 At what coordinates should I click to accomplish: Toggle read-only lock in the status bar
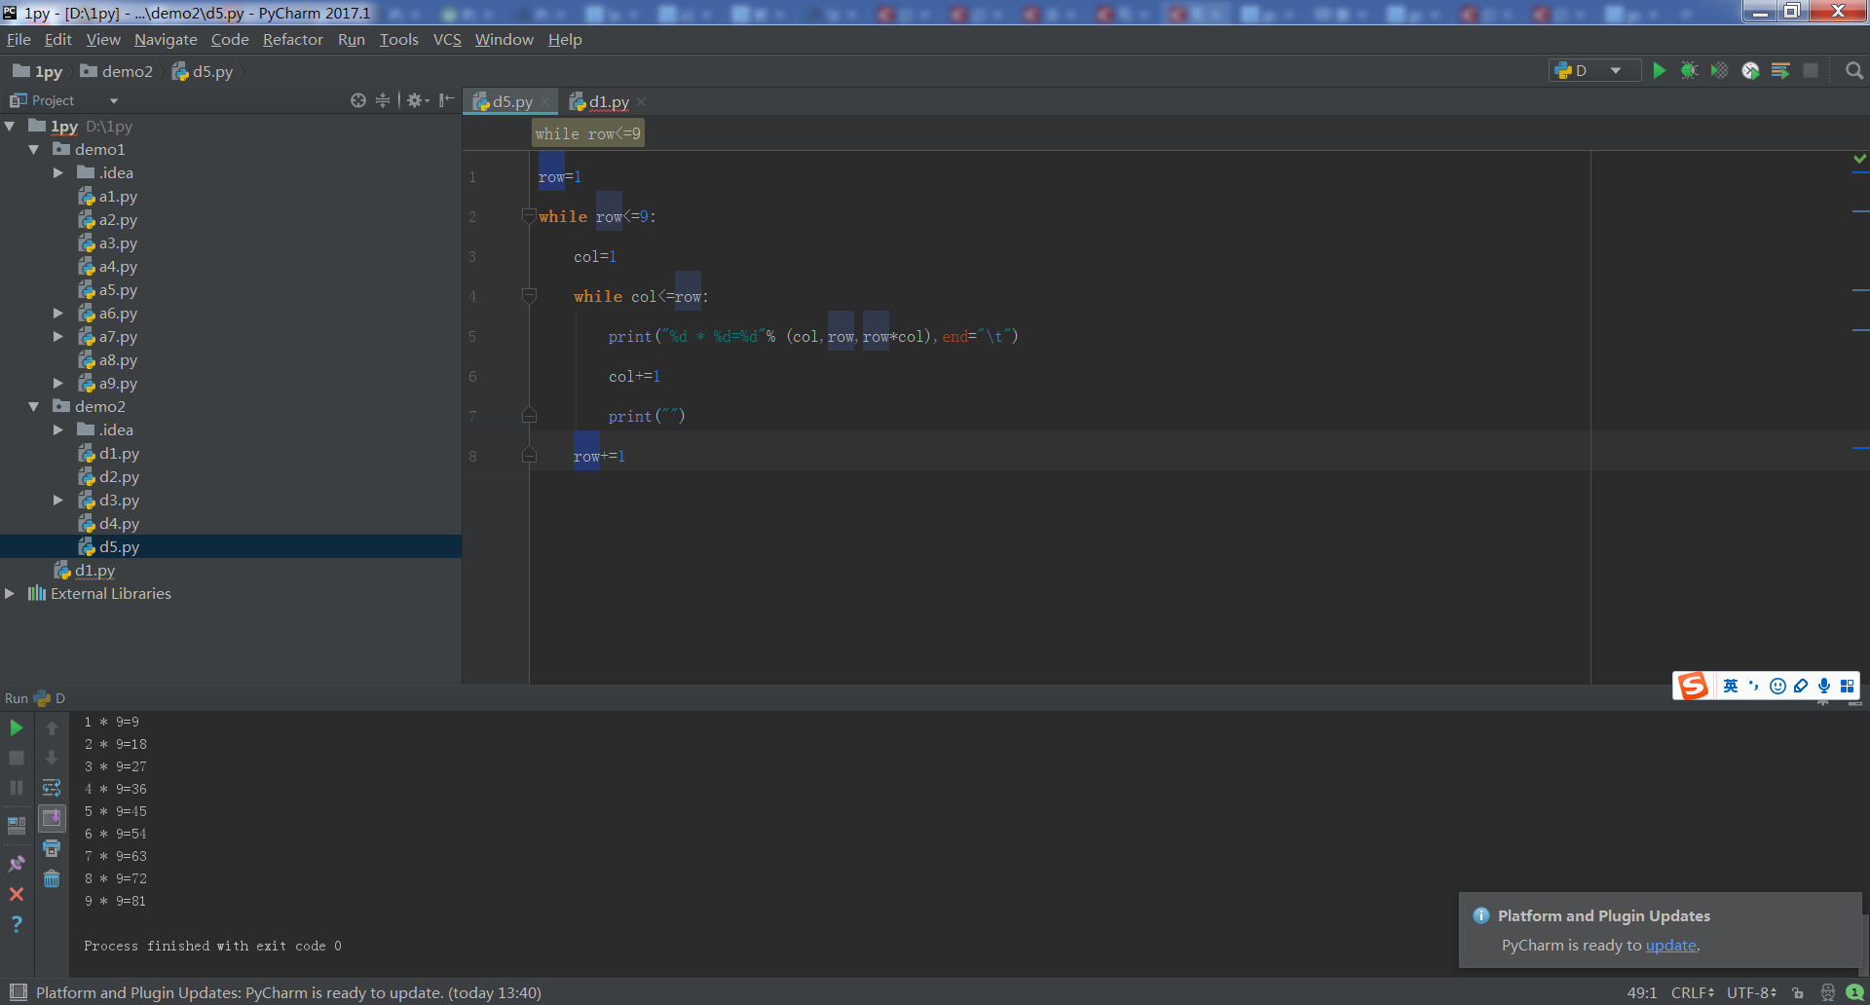tap(1798, 992)
